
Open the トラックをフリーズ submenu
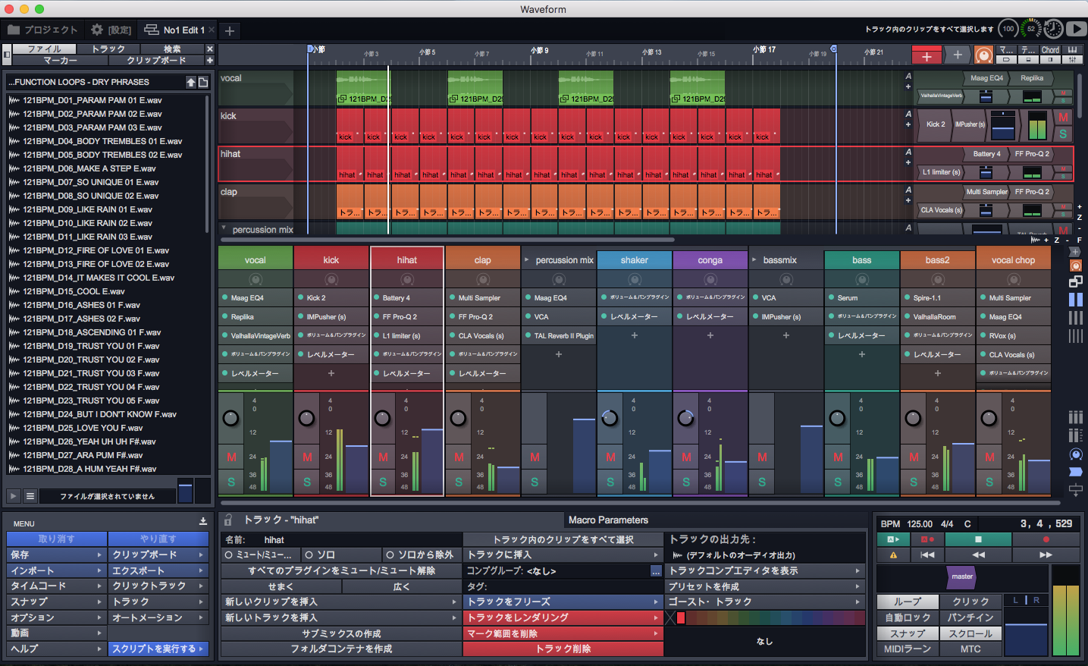[563, 602]
